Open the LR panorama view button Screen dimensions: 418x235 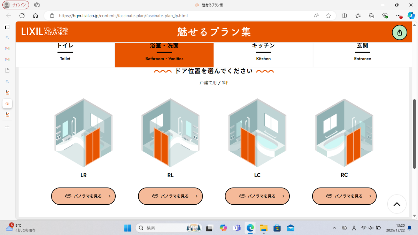point(83,196)
